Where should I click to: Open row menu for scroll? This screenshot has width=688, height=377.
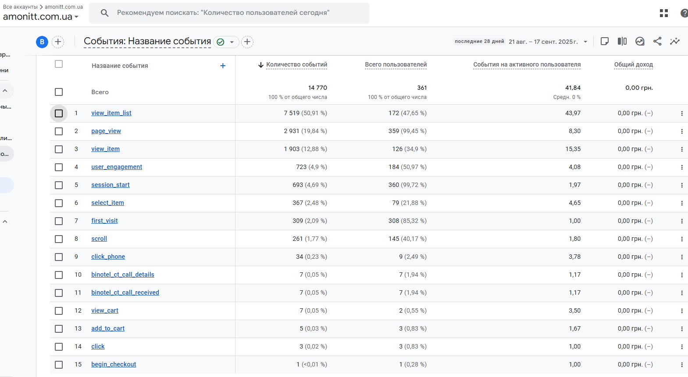(x=682, y=239)
